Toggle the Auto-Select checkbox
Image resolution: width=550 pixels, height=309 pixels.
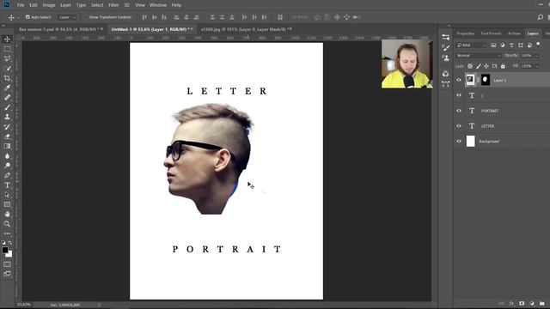click(x=27, y=17)
